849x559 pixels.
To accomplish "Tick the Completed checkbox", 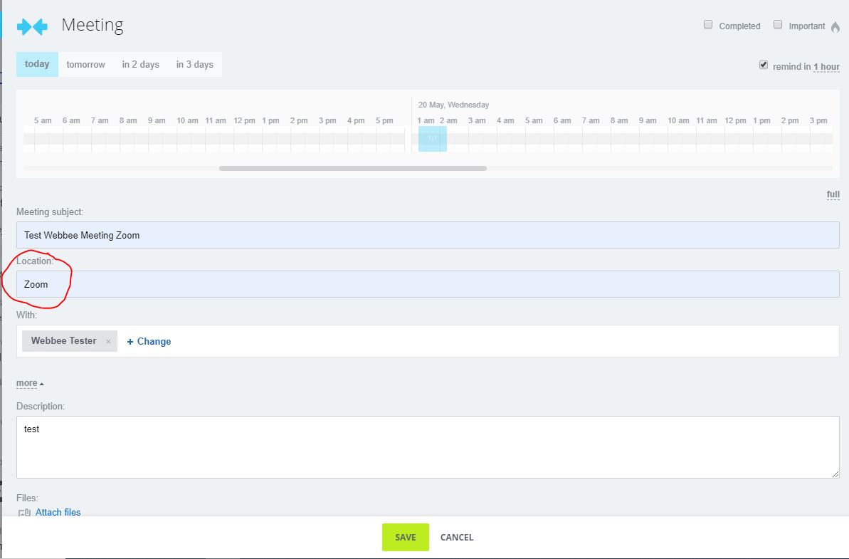I will (707, 24).
